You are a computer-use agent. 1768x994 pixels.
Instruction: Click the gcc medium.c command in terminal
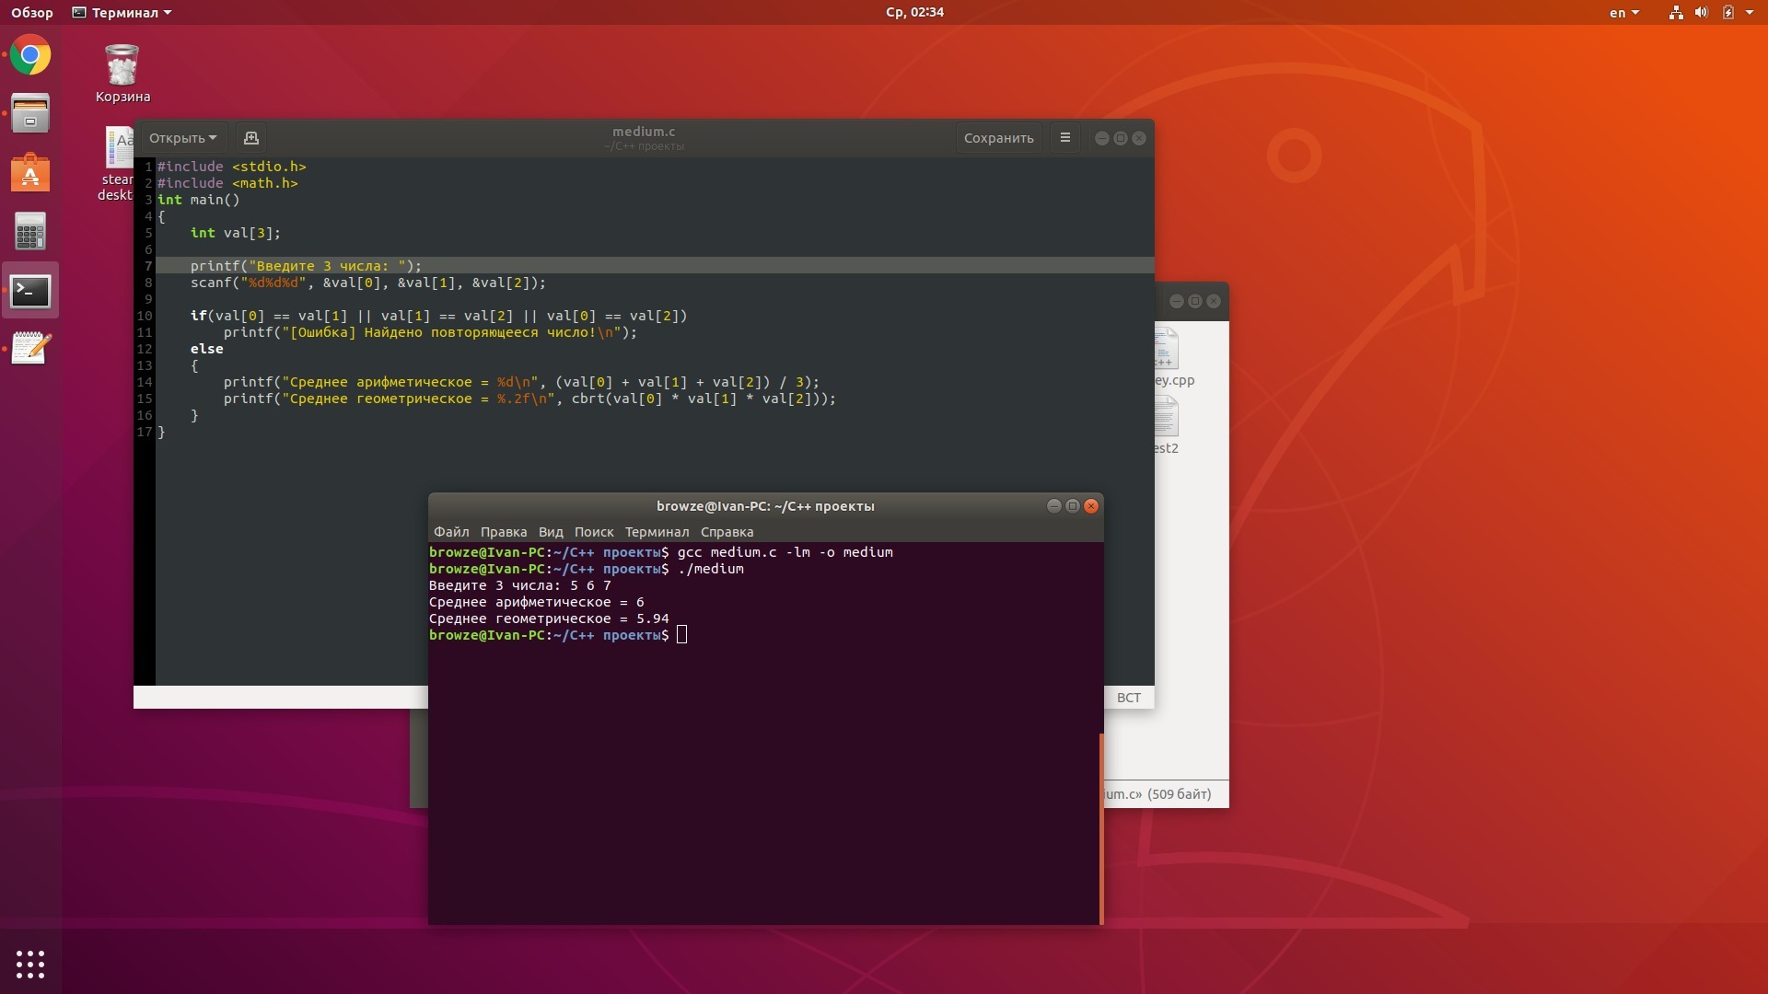click(x=785, y=552)
